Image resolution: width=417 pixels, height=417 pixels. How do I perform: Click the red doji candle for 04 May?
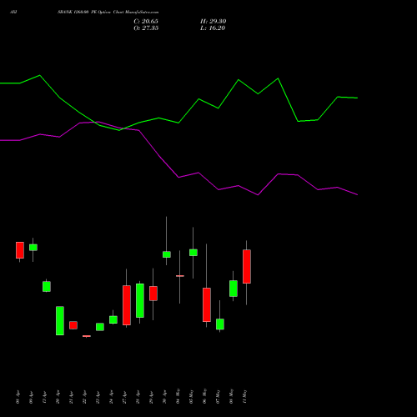[180, 276]
